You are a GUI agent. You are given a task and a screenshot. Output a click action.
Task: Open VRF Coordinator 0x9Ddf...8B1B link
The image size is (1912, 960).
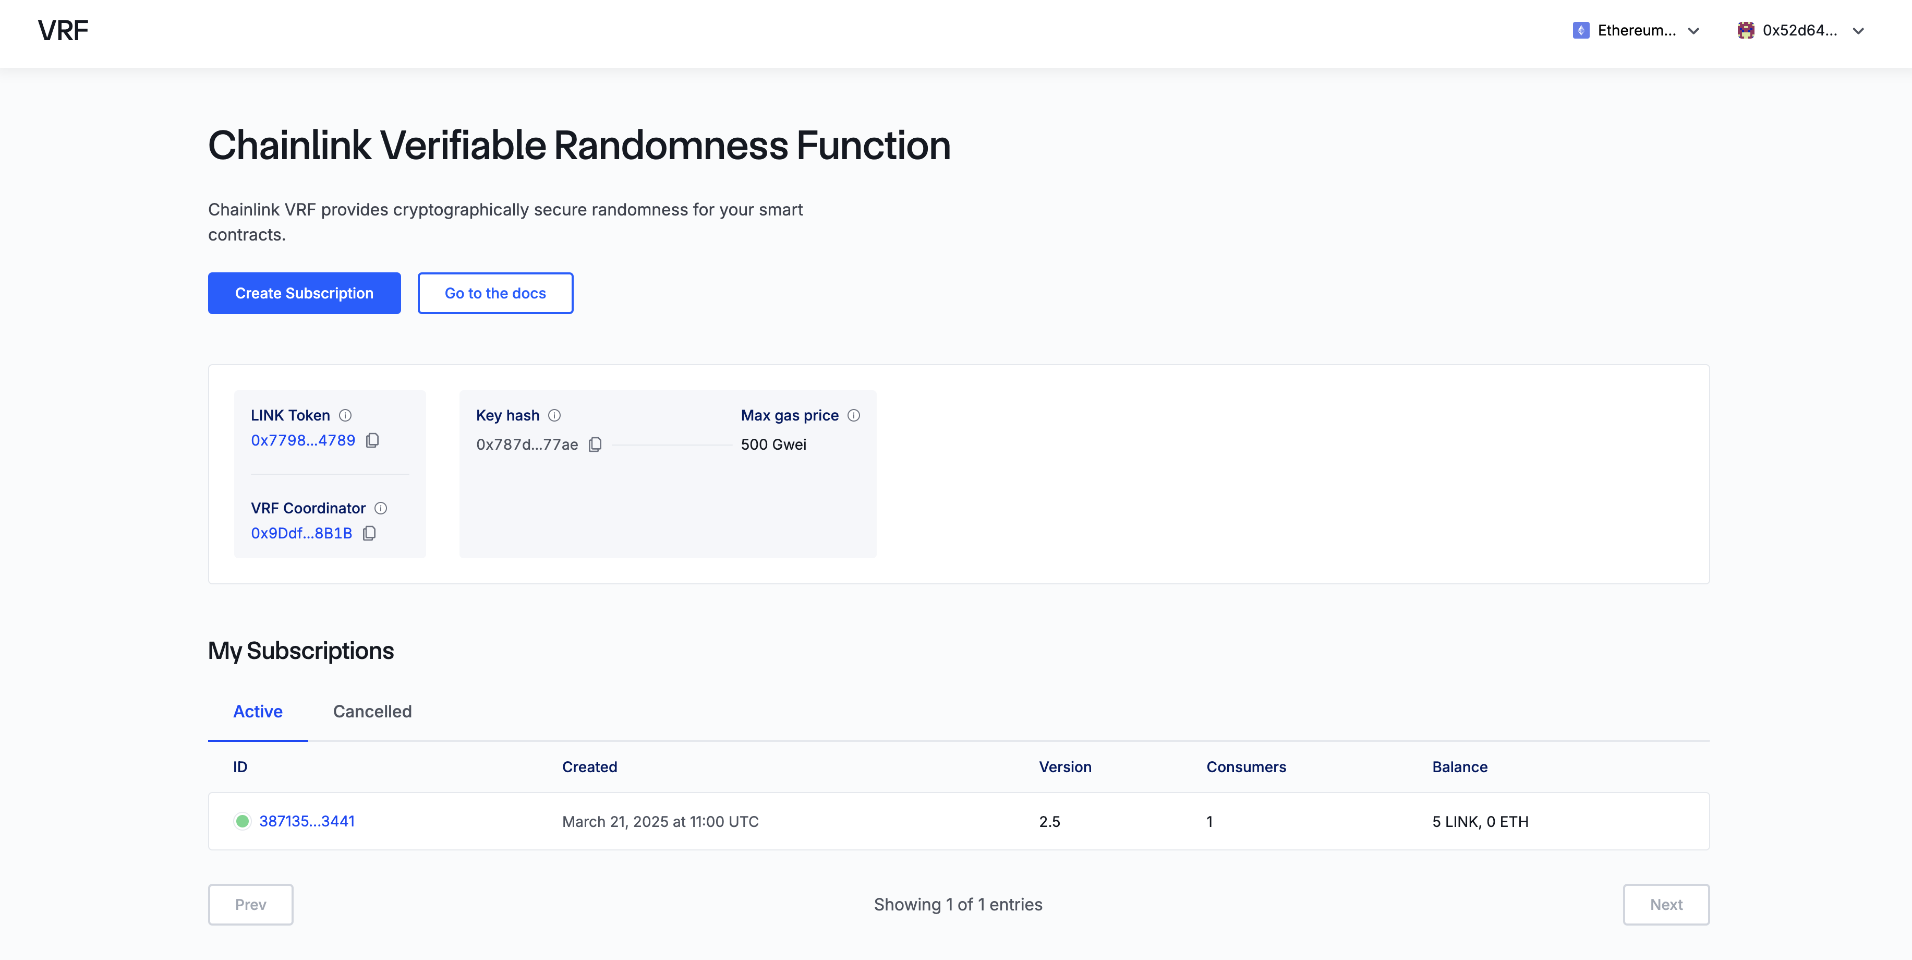(x=301, y=533)
